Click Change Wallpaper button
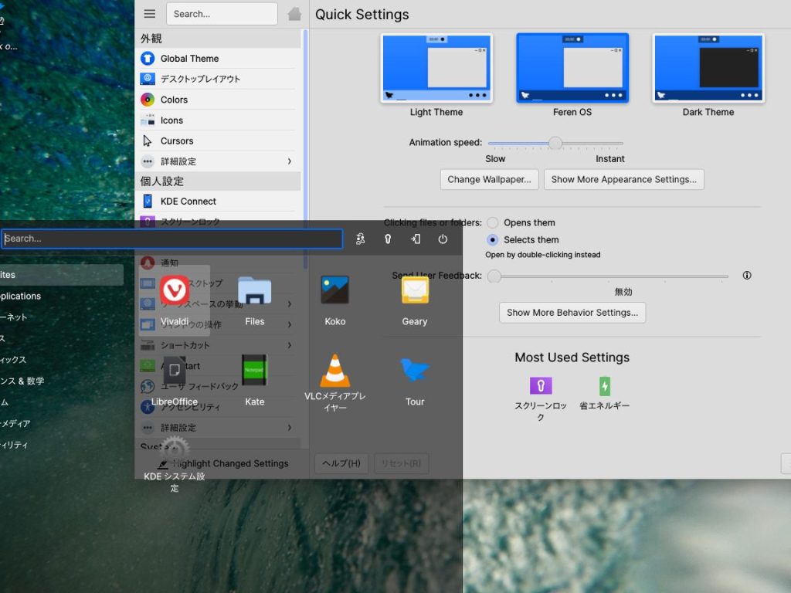 click(489, 179)
